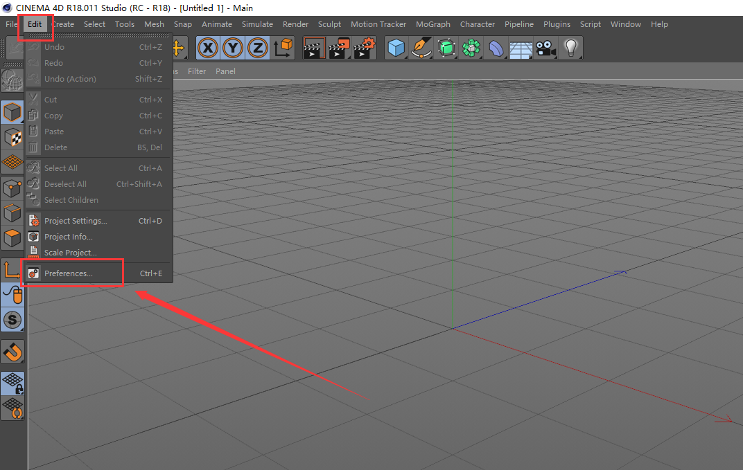Image resolution: width=743 pixels, height=470 pixels.
Task: Open Render Settings via its toolbar icon
Action: pos(363,48)
